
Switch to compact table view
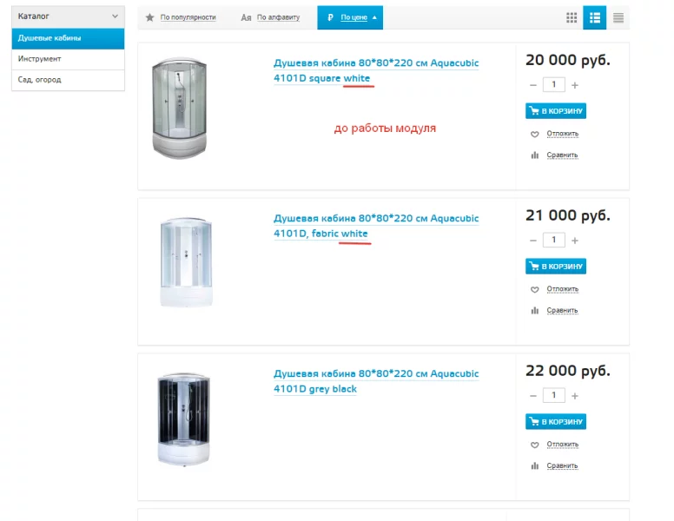point(618,17)
